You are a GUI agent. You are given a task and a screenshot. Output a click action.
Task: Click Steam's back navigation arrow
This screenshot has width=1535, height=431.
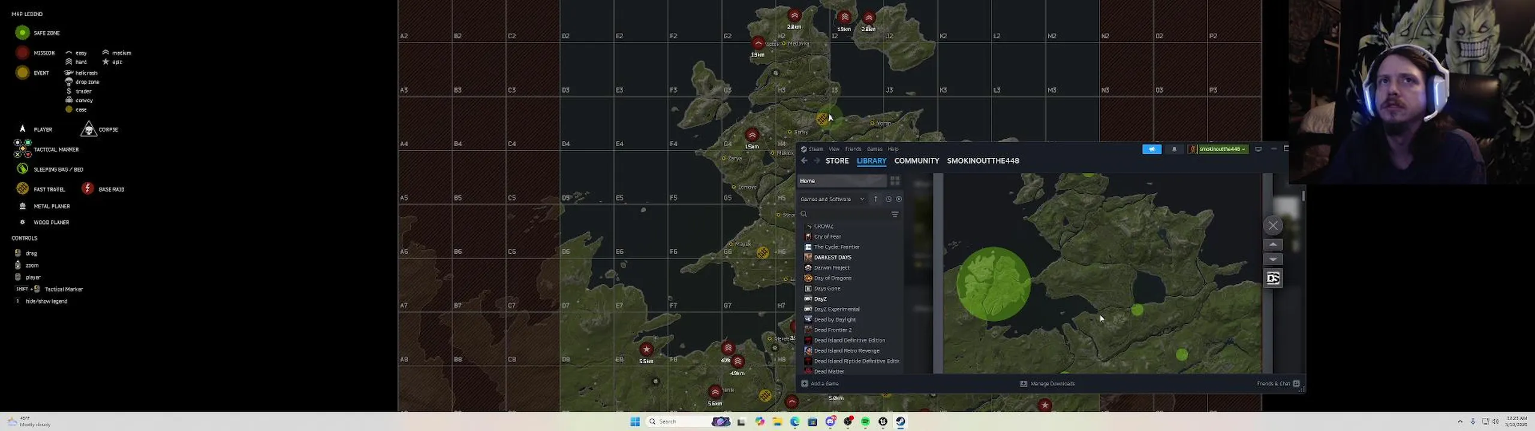[804, 161]
